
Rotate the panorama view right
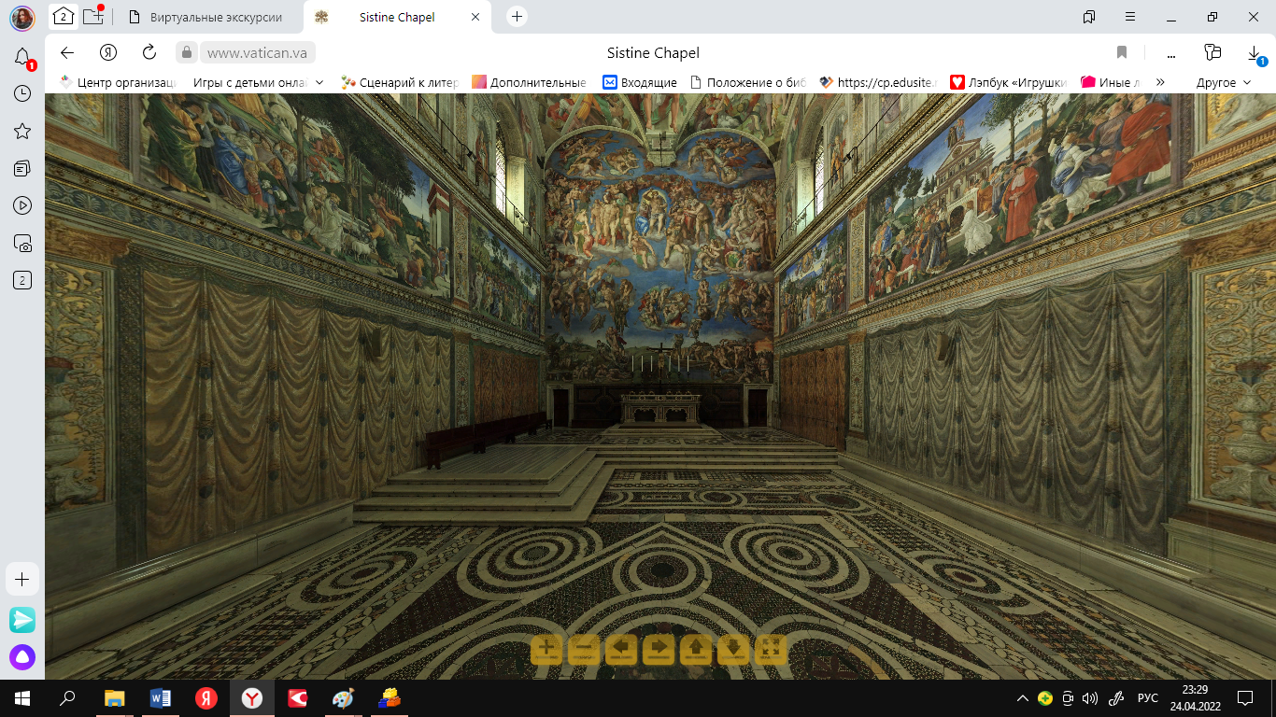point(659,649)
